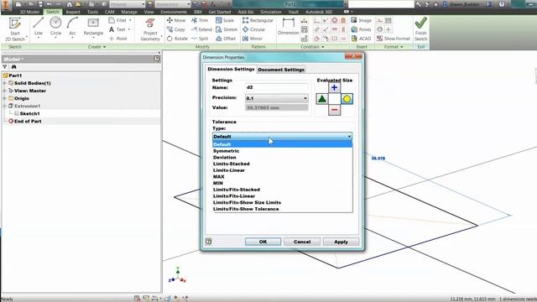
Task: Click Cancel in Dimension Properties
Action: pos(302,242)
